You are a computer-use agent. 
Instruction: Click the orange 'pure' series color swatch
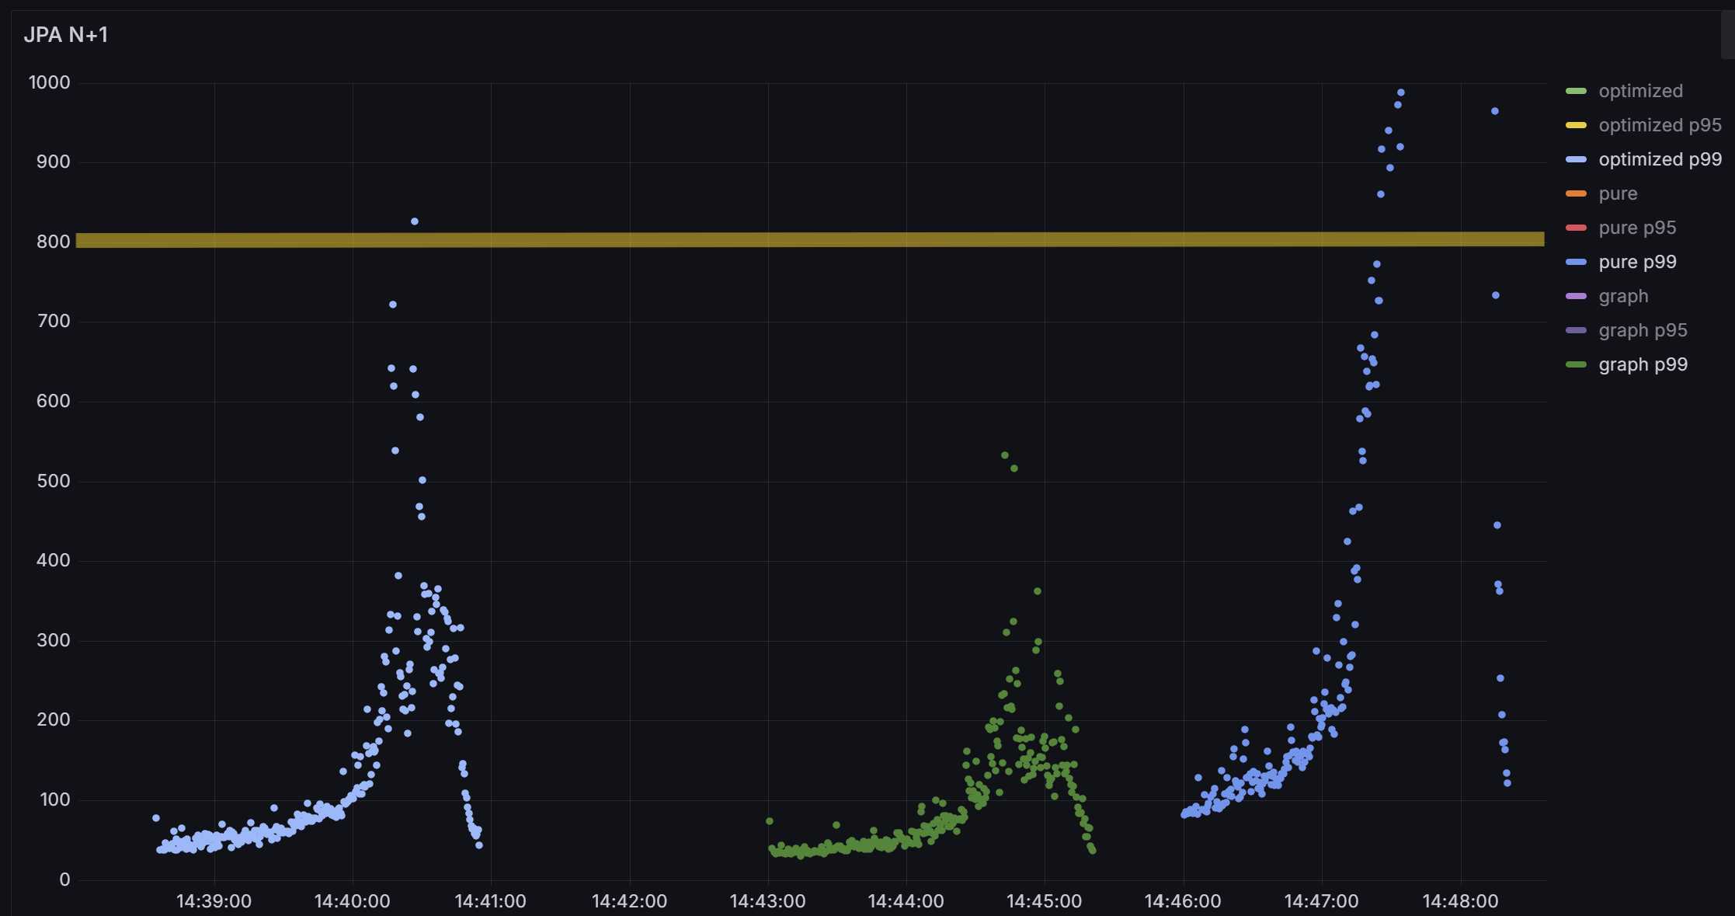[x=1576, y=194]
